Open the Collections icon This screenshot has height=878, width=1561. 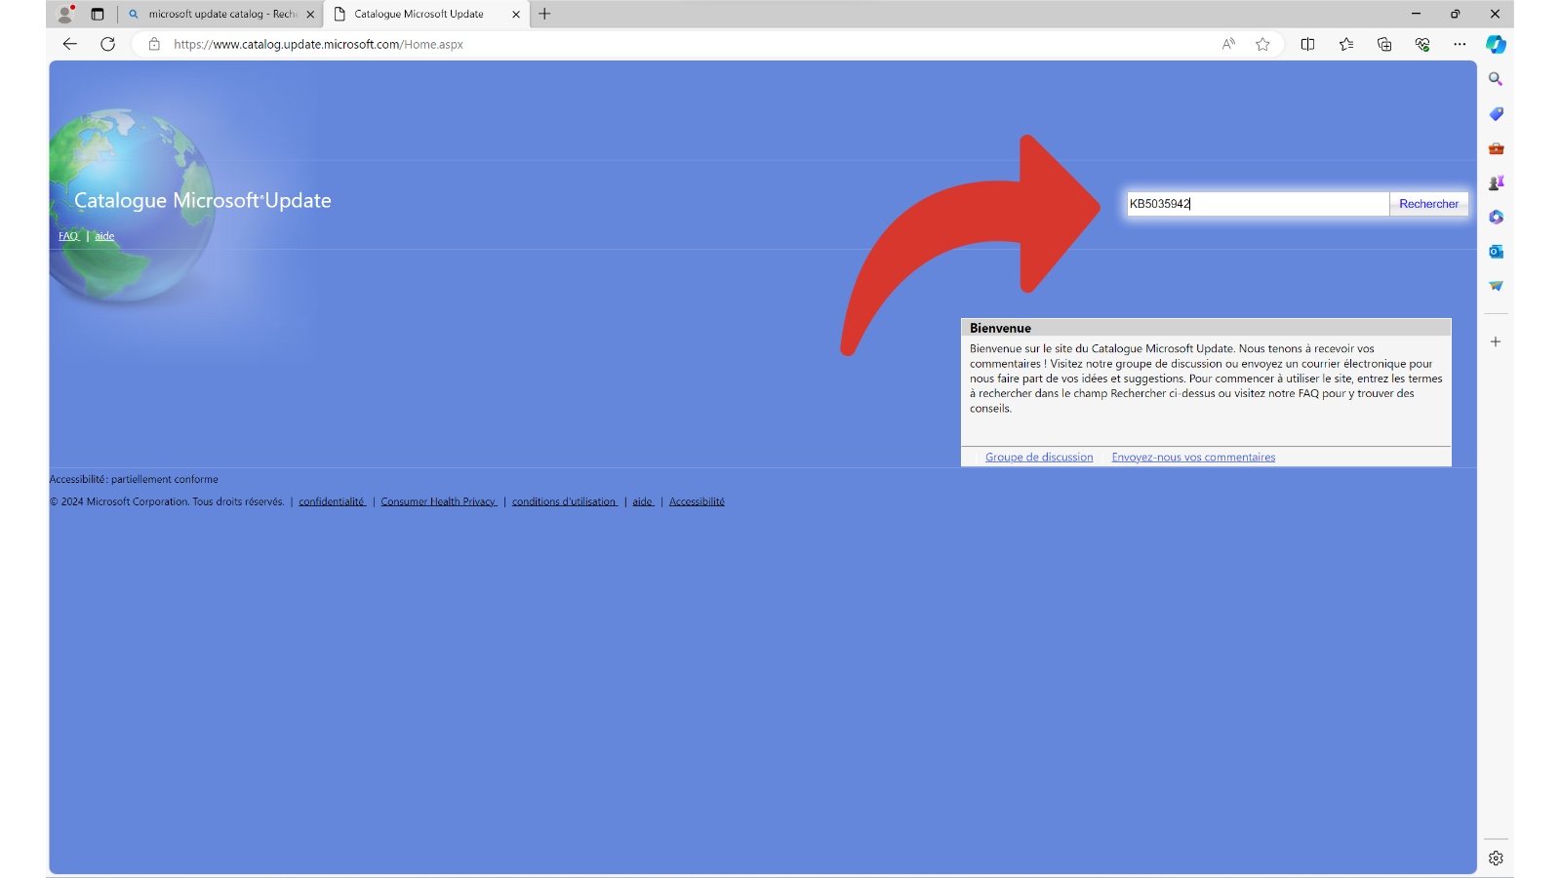tap(1384, 44)
